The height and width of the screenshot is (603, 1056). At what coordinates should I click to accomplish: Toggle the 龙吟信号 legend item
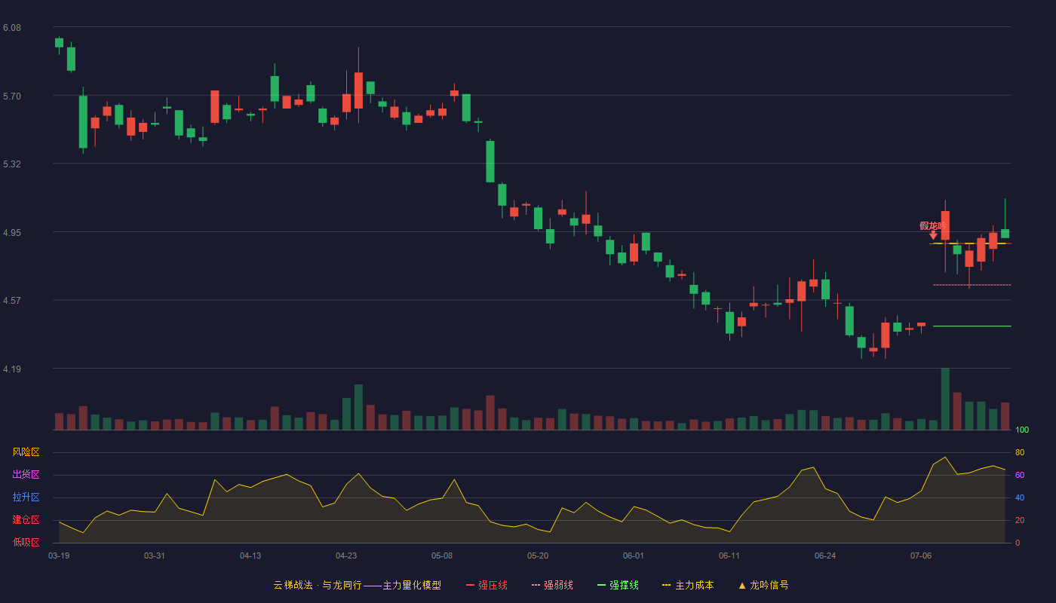click(763, 585)
